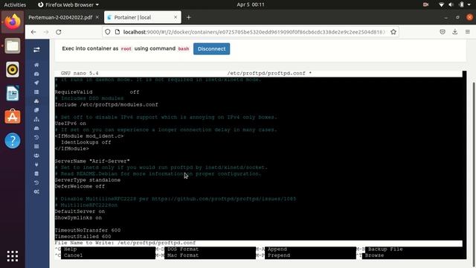The image size is (476, 268).
Task: Open Users icon in Portainer sidebar
Action: click(36, 156)
